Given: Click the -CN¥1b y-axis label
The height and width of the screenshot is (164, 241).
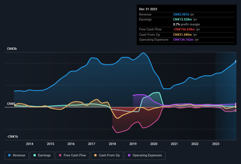Looking at the screenshot, I should [12, 136].
